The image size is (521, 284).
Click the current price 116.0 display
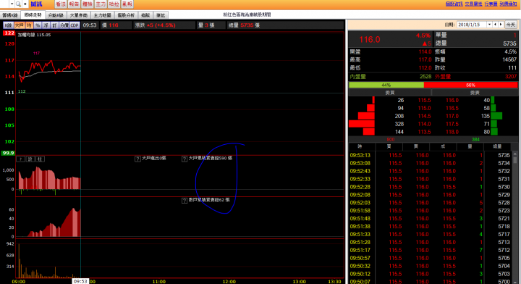tap(370, 40)
